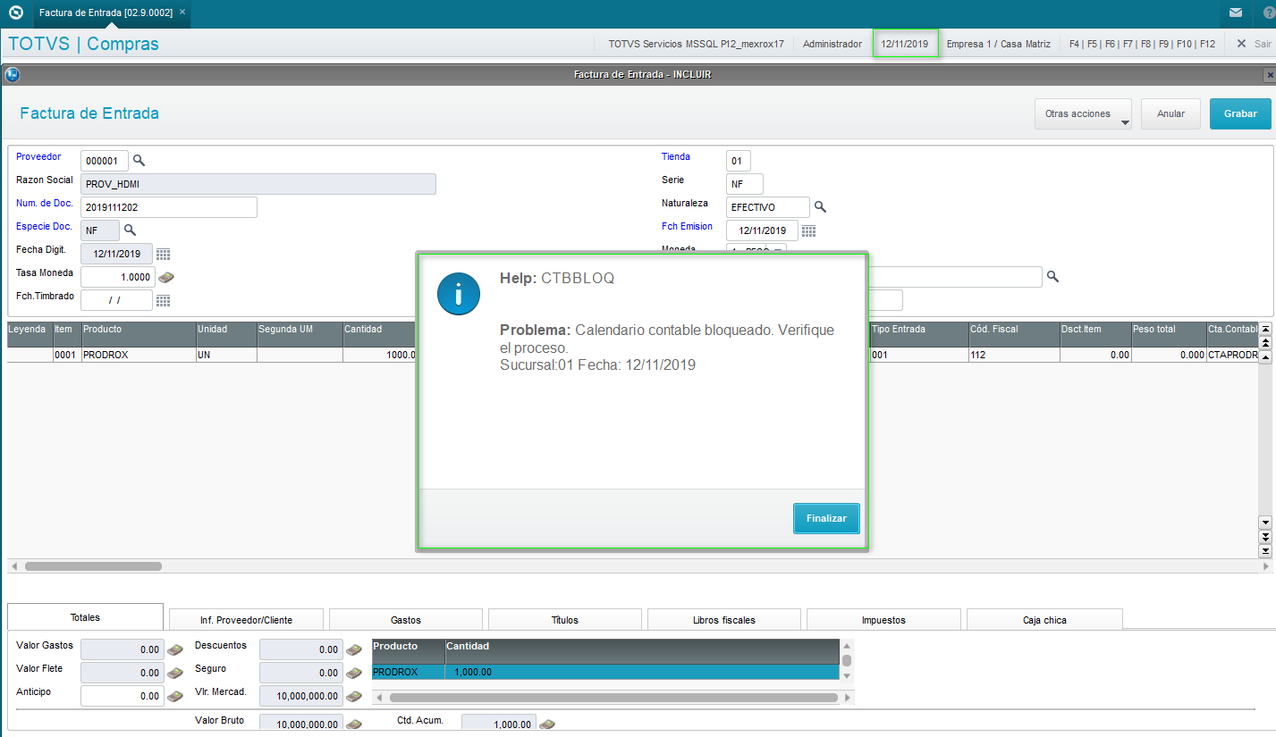Viewport: 1276px width, 737px height.
Task: Click the Naturaleza field EFECTIVO
Action: (x=768, y=207)
